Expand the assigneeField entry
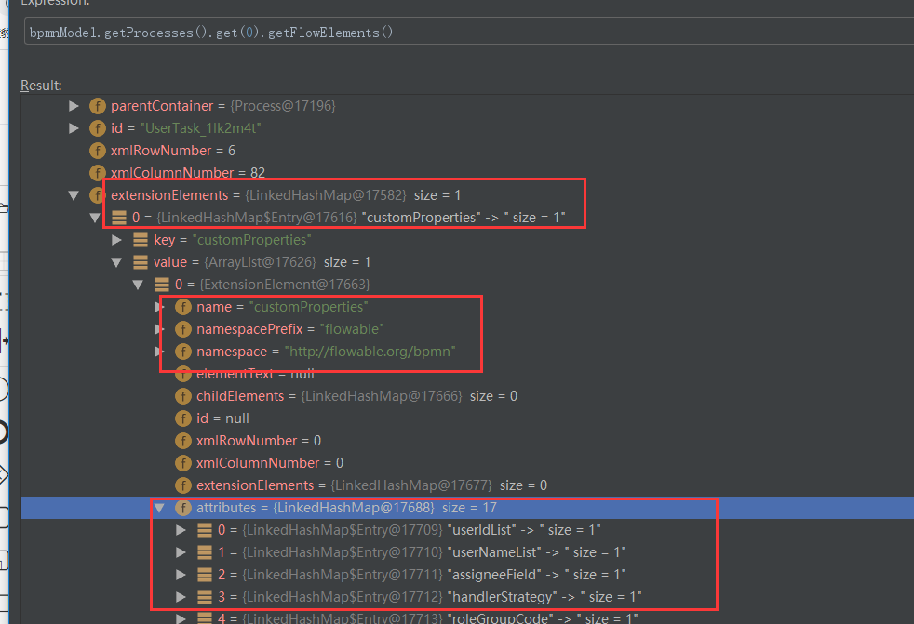This screenshot has height=624, width=914. (181, 574)
